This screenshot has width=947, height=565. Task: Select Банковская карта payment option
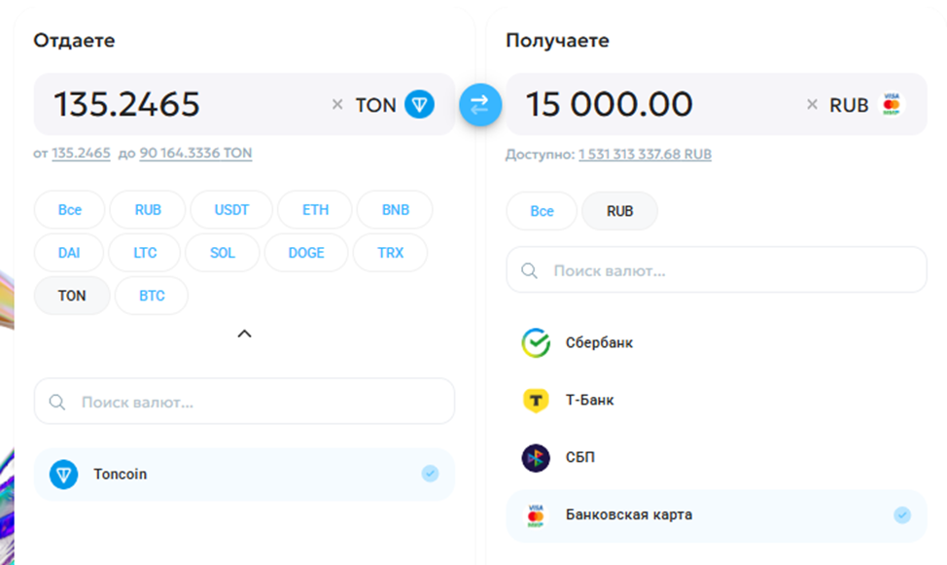[628, 514]
